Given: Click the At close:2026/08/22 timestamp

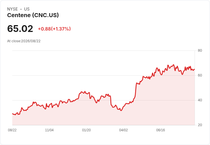Looking at the screenshot, I should click(24, 41).
